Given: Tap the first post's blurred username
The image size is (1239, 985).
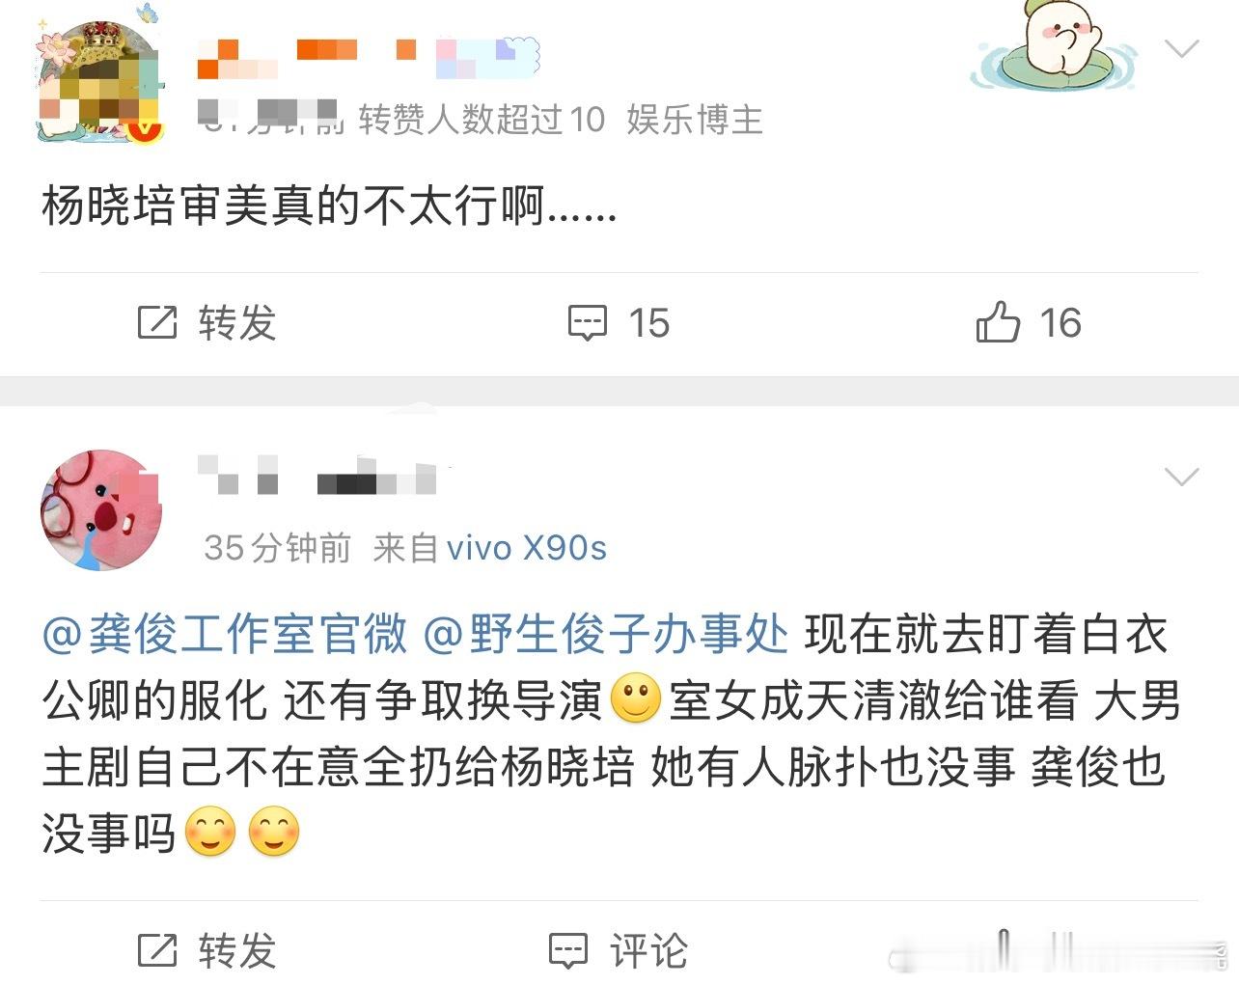Looking at the screenshot, I should coord(369,58).
